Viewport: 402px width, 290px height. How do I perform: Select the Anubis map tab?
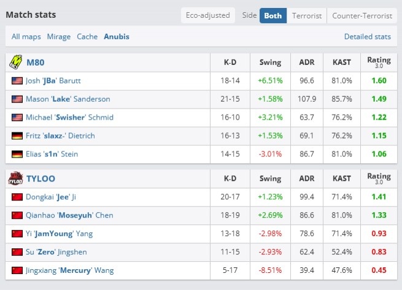117,37
